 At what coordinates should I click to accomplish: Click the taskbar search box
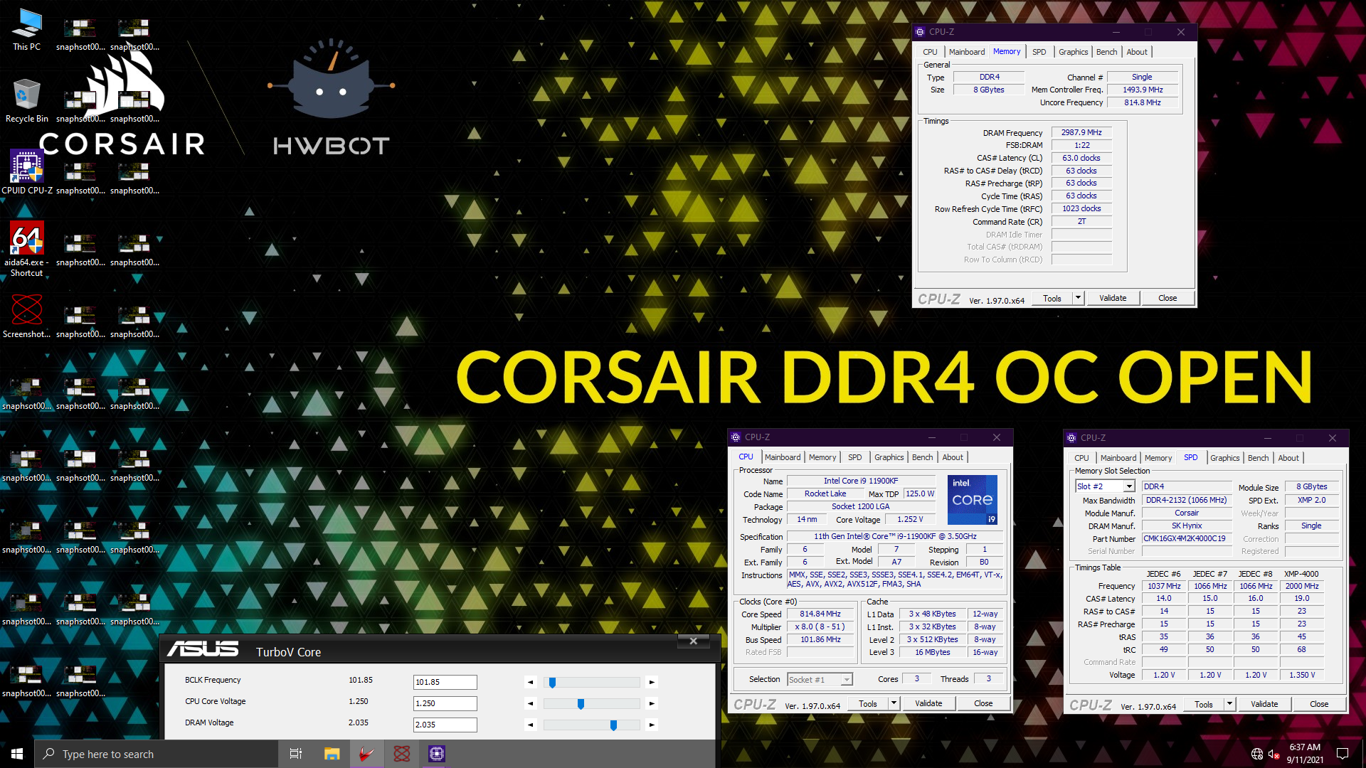click(x=157, y=754)
